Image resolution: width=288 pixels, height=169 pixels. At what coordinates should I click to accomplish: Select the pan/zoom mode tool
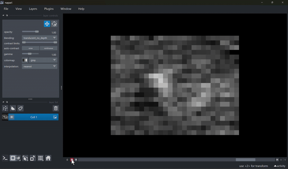tap(47, 24)
